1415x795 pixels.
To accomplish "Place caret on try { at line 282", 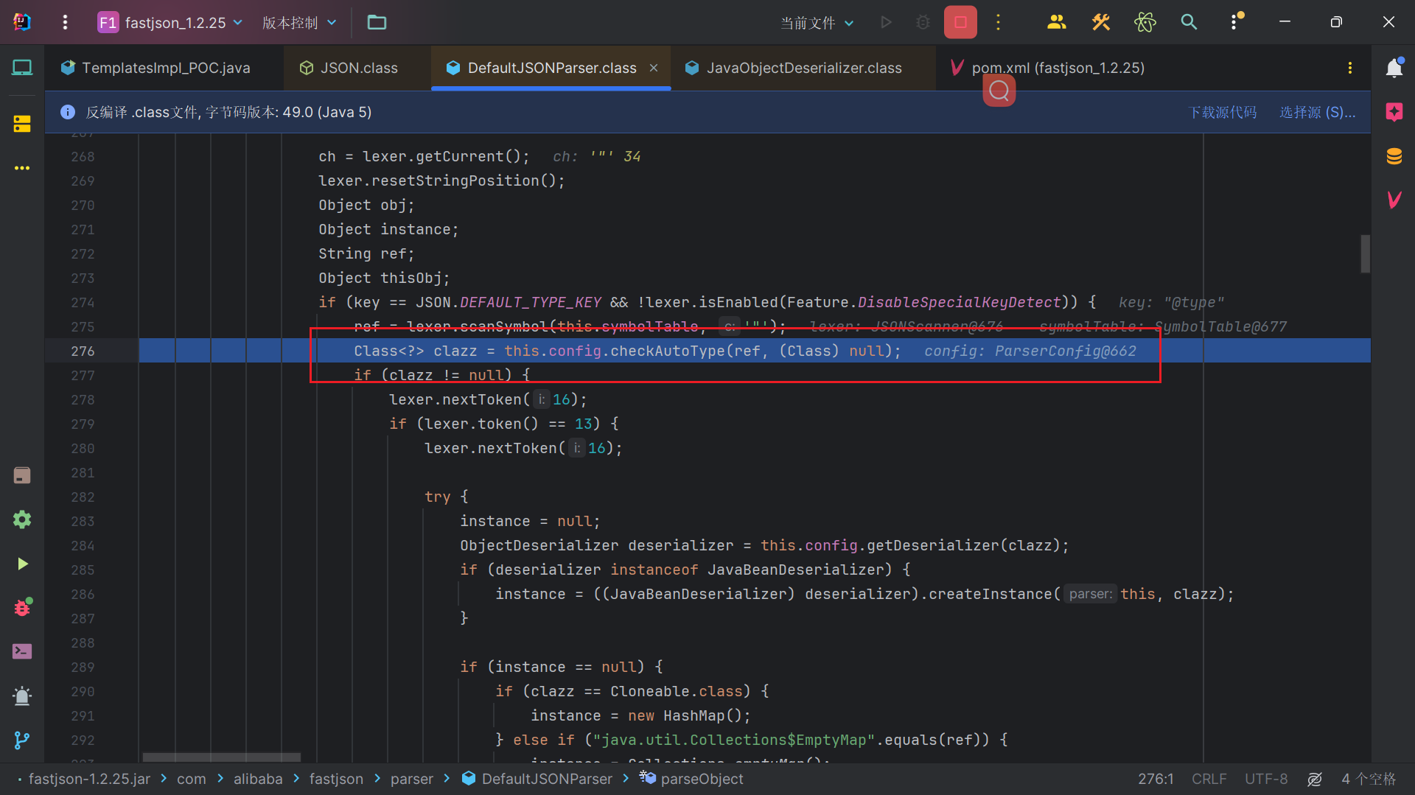I will (446, 497).
